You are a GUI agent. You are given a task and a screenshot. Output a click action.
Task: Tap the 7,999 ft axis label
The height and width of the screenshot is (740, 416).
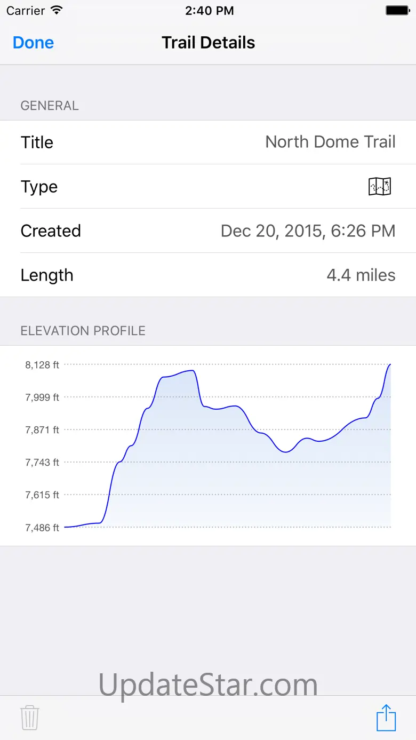click(x=42, y=397)
